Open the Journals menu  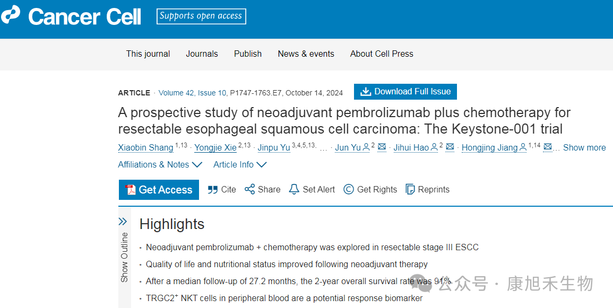(x=202, y=54)
